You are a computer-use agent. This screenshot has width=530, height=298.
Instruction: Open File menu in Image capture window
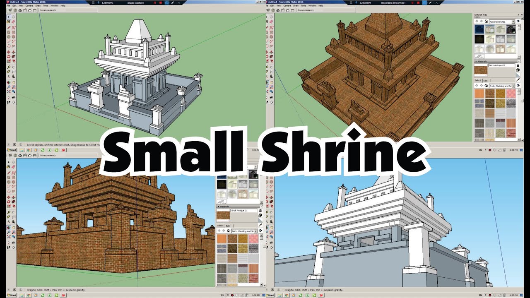pos(8,5)
